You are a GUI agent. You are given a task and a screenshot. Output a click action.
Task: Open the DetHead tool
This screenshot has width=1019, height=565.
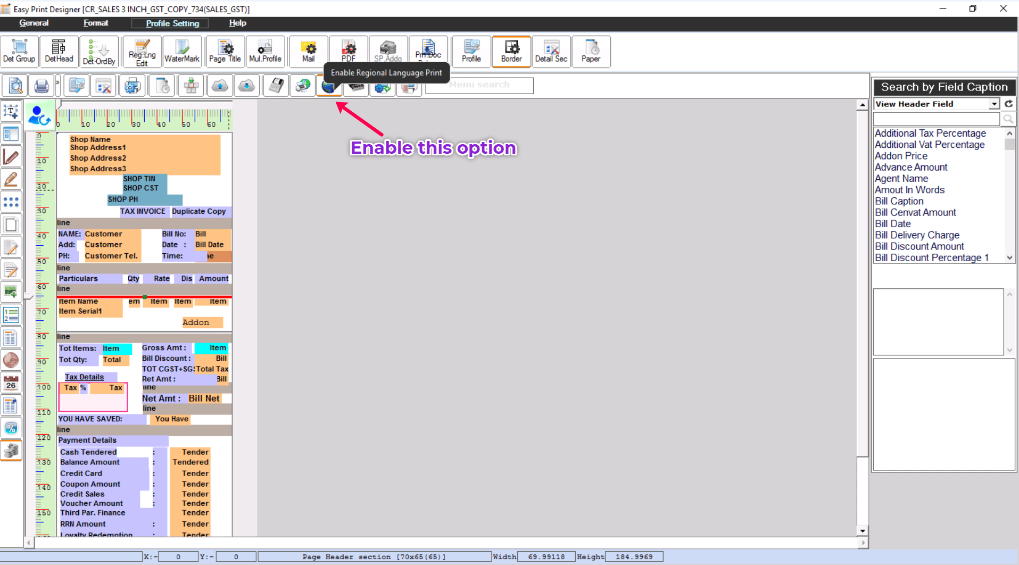59,52
